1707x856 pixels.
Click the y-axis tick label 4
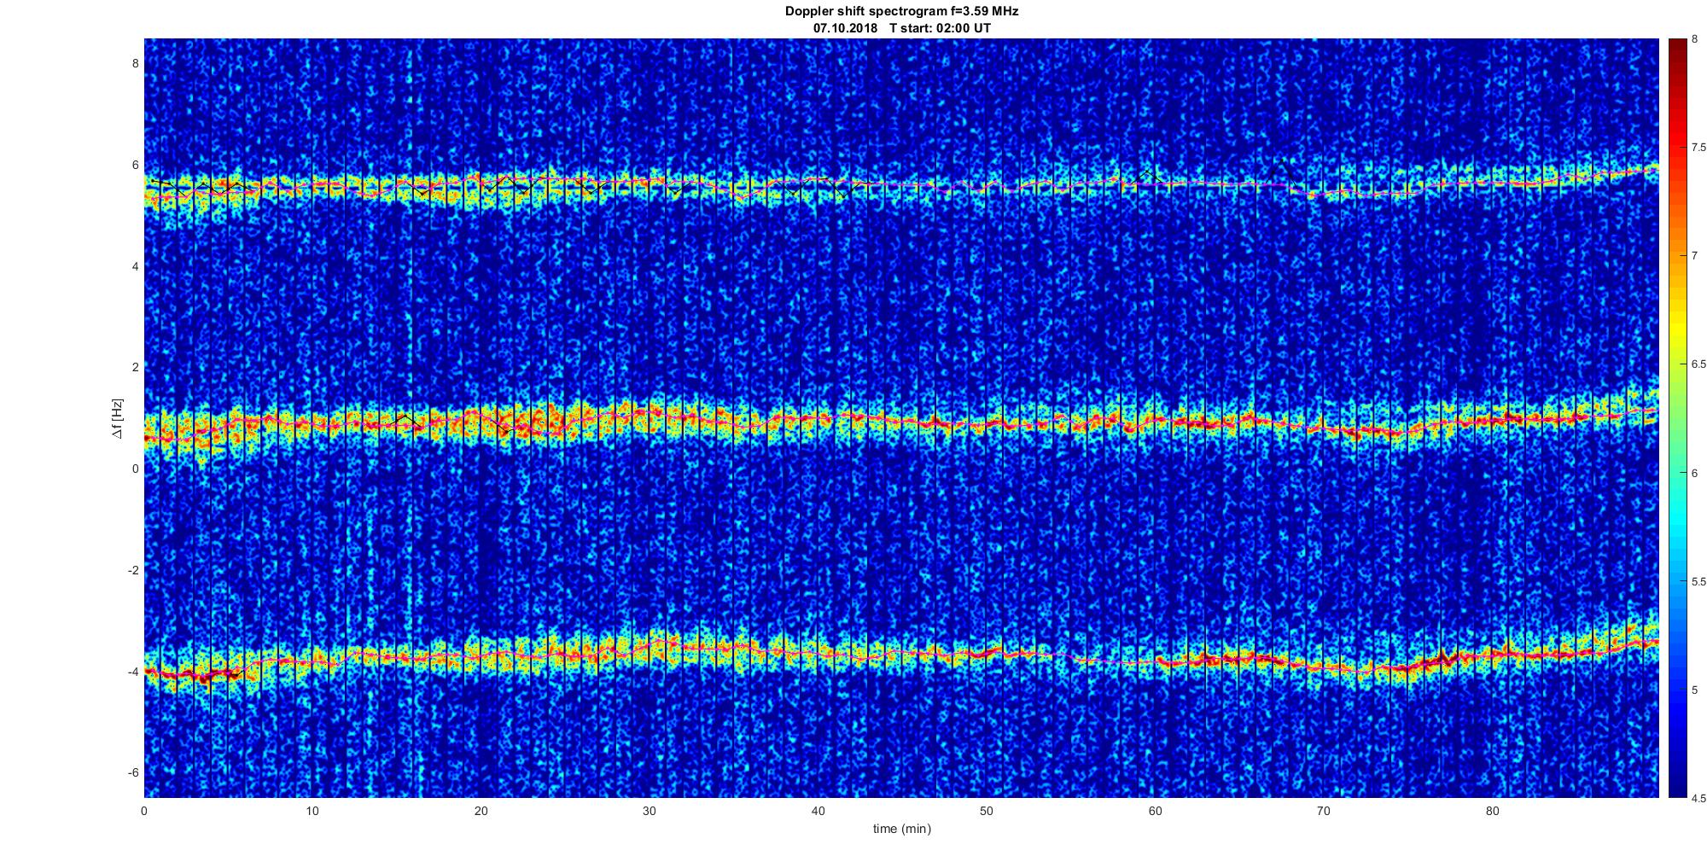click(x=135, y=266)
